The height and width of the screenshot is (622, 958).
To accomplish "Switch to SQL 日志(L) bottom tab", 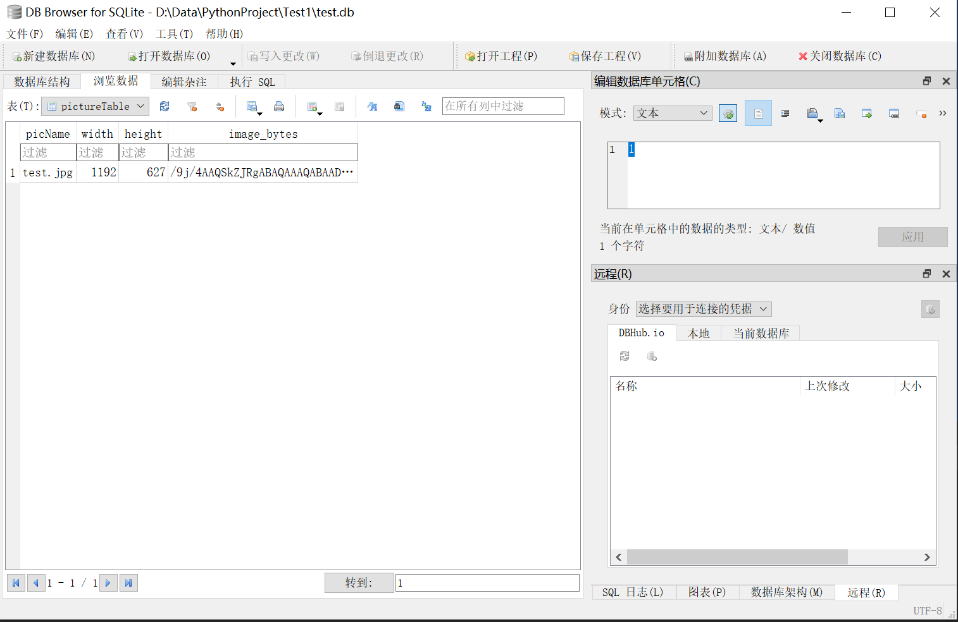I will (633, 592).
